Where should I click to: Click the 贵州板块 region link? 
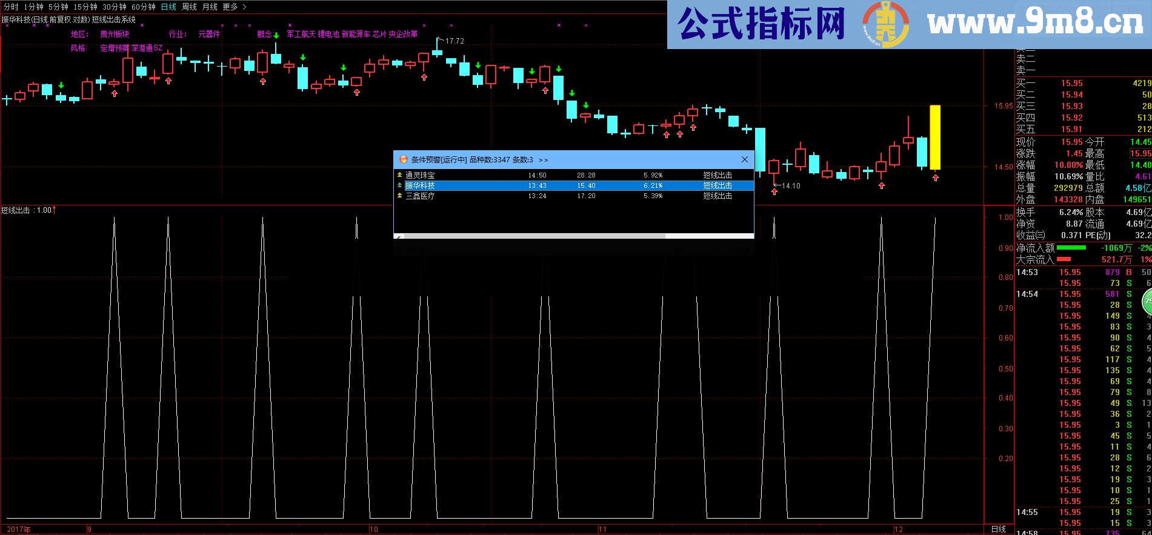(x=115, y=34)
